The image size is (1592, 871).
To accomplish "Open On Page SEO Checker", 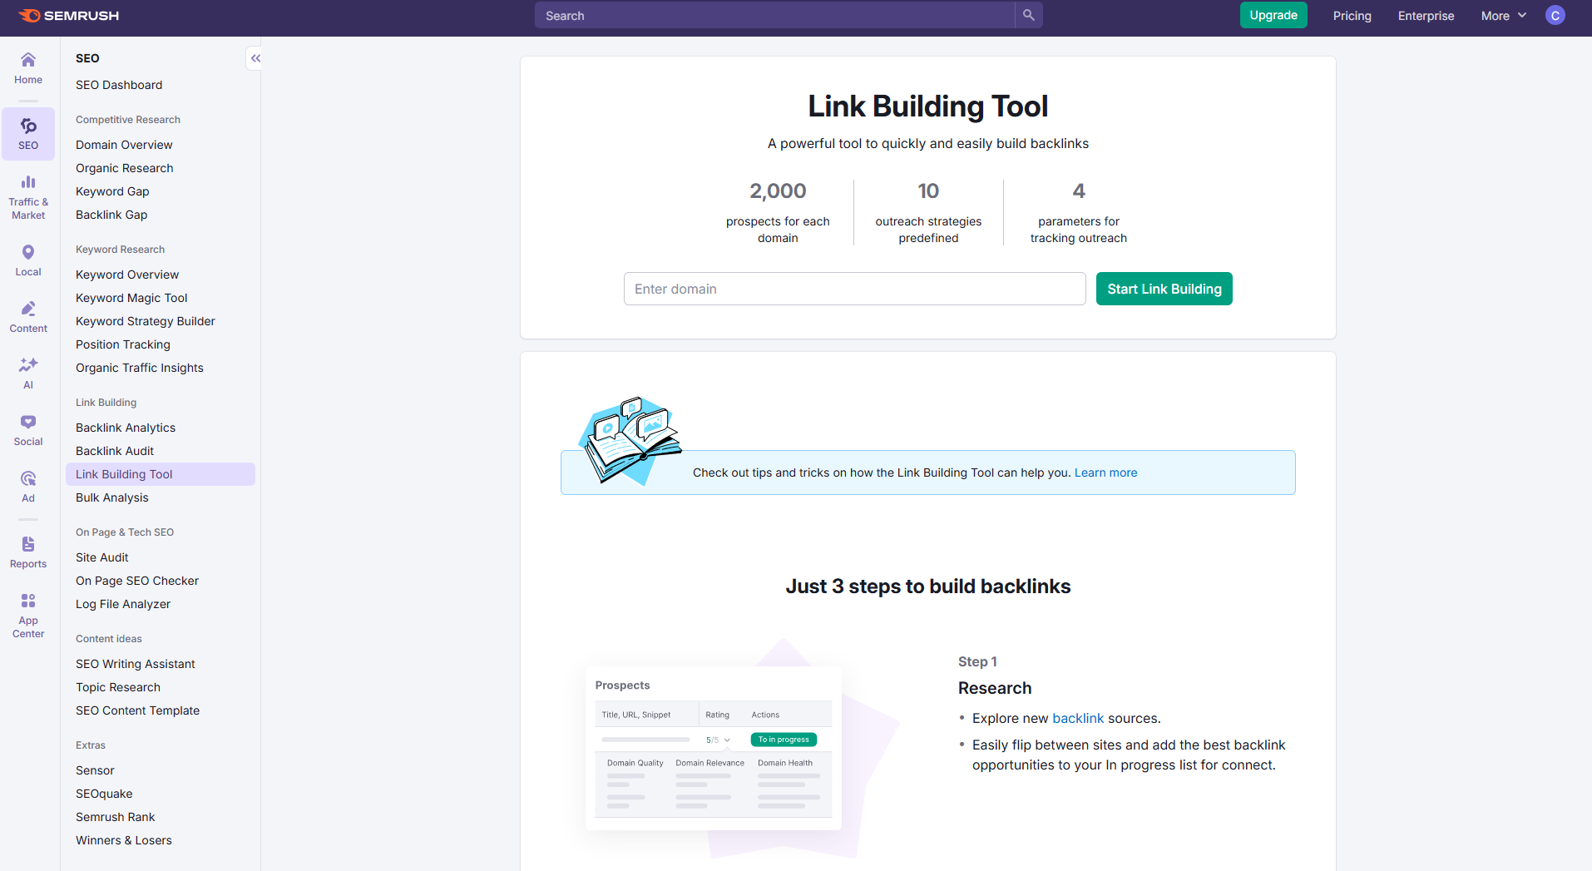I will (137, 581).
